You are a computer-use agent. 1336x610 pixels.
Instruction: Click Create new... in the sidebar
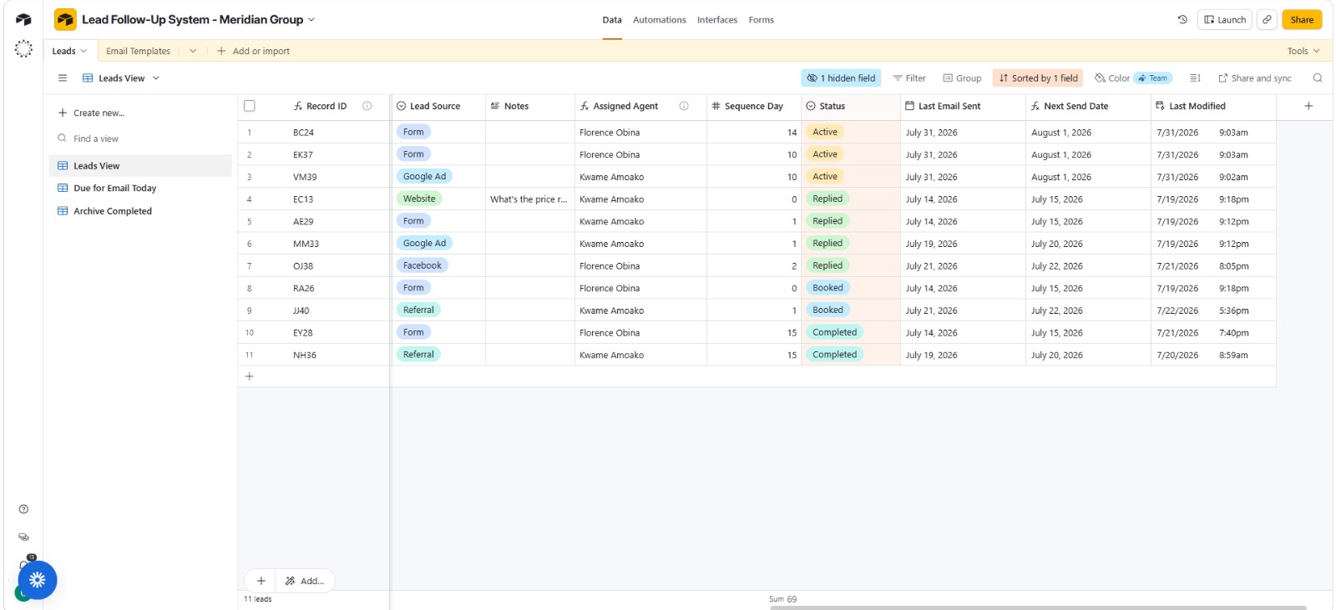point(91,113)
